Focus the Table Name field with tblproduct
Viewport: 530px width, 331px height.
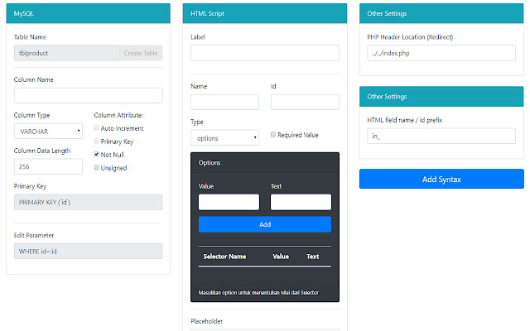tap(66, 53)
